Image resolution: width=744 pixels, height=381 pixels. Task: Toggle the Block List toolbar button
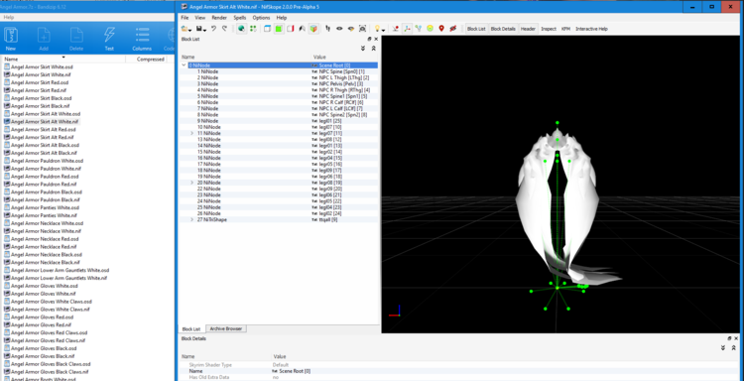click(476, 29)
